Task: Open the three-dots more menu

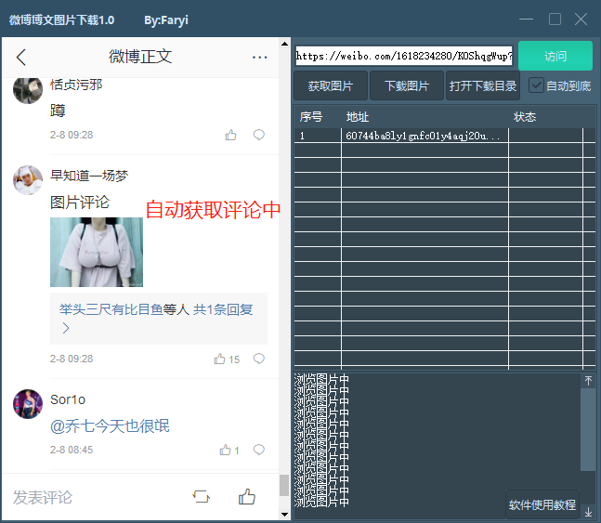Action: [x=259, y=58]
